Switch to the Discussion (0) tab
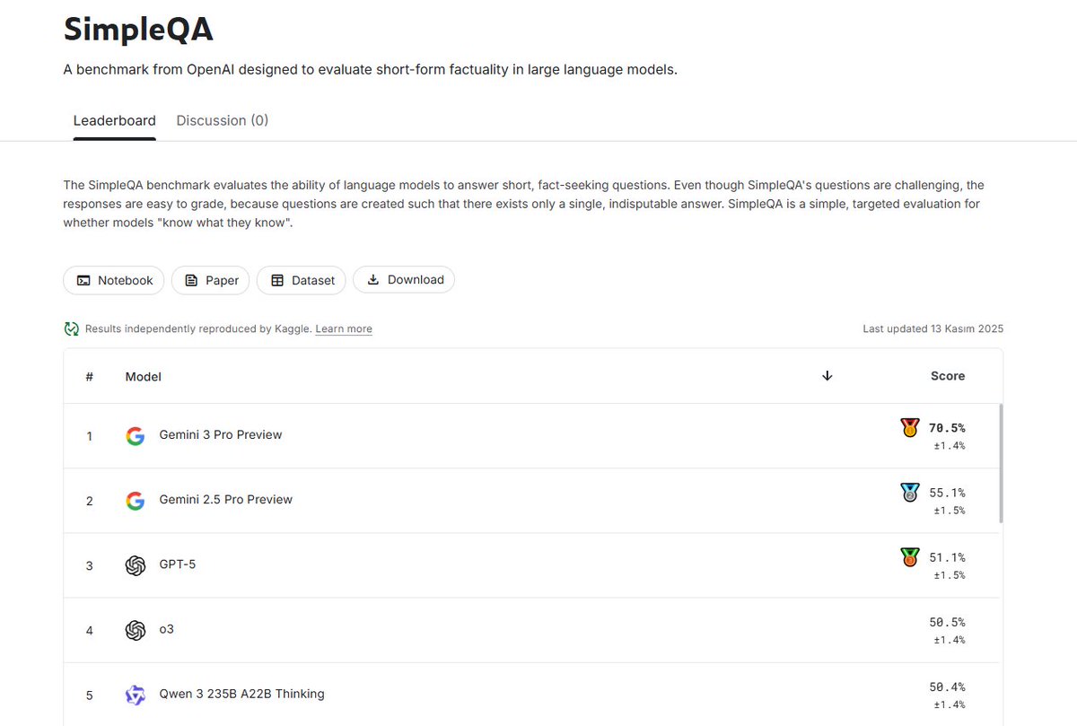Image resolution: width=1077 pixels, height=726 pixels. point(222,120)
